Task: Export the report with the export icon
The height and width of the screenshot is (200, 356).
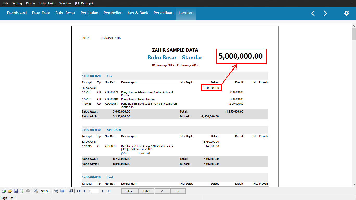Action: tap(22, 191)
